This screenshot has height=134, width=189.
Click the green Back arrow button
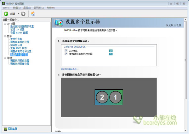[6, 14]
